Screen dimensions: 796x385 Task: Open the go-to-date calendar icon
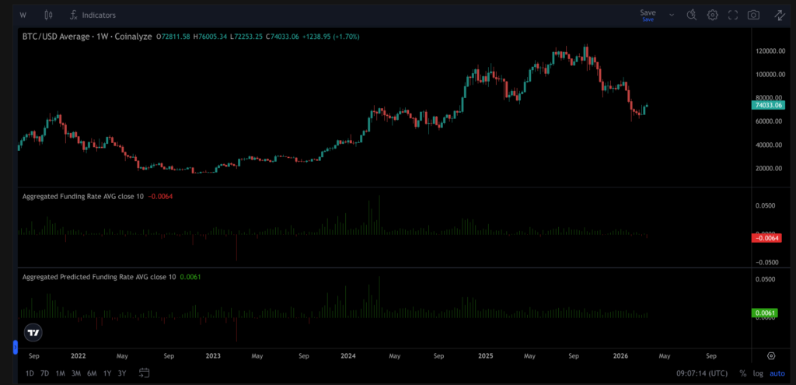(x=144, y=373)
